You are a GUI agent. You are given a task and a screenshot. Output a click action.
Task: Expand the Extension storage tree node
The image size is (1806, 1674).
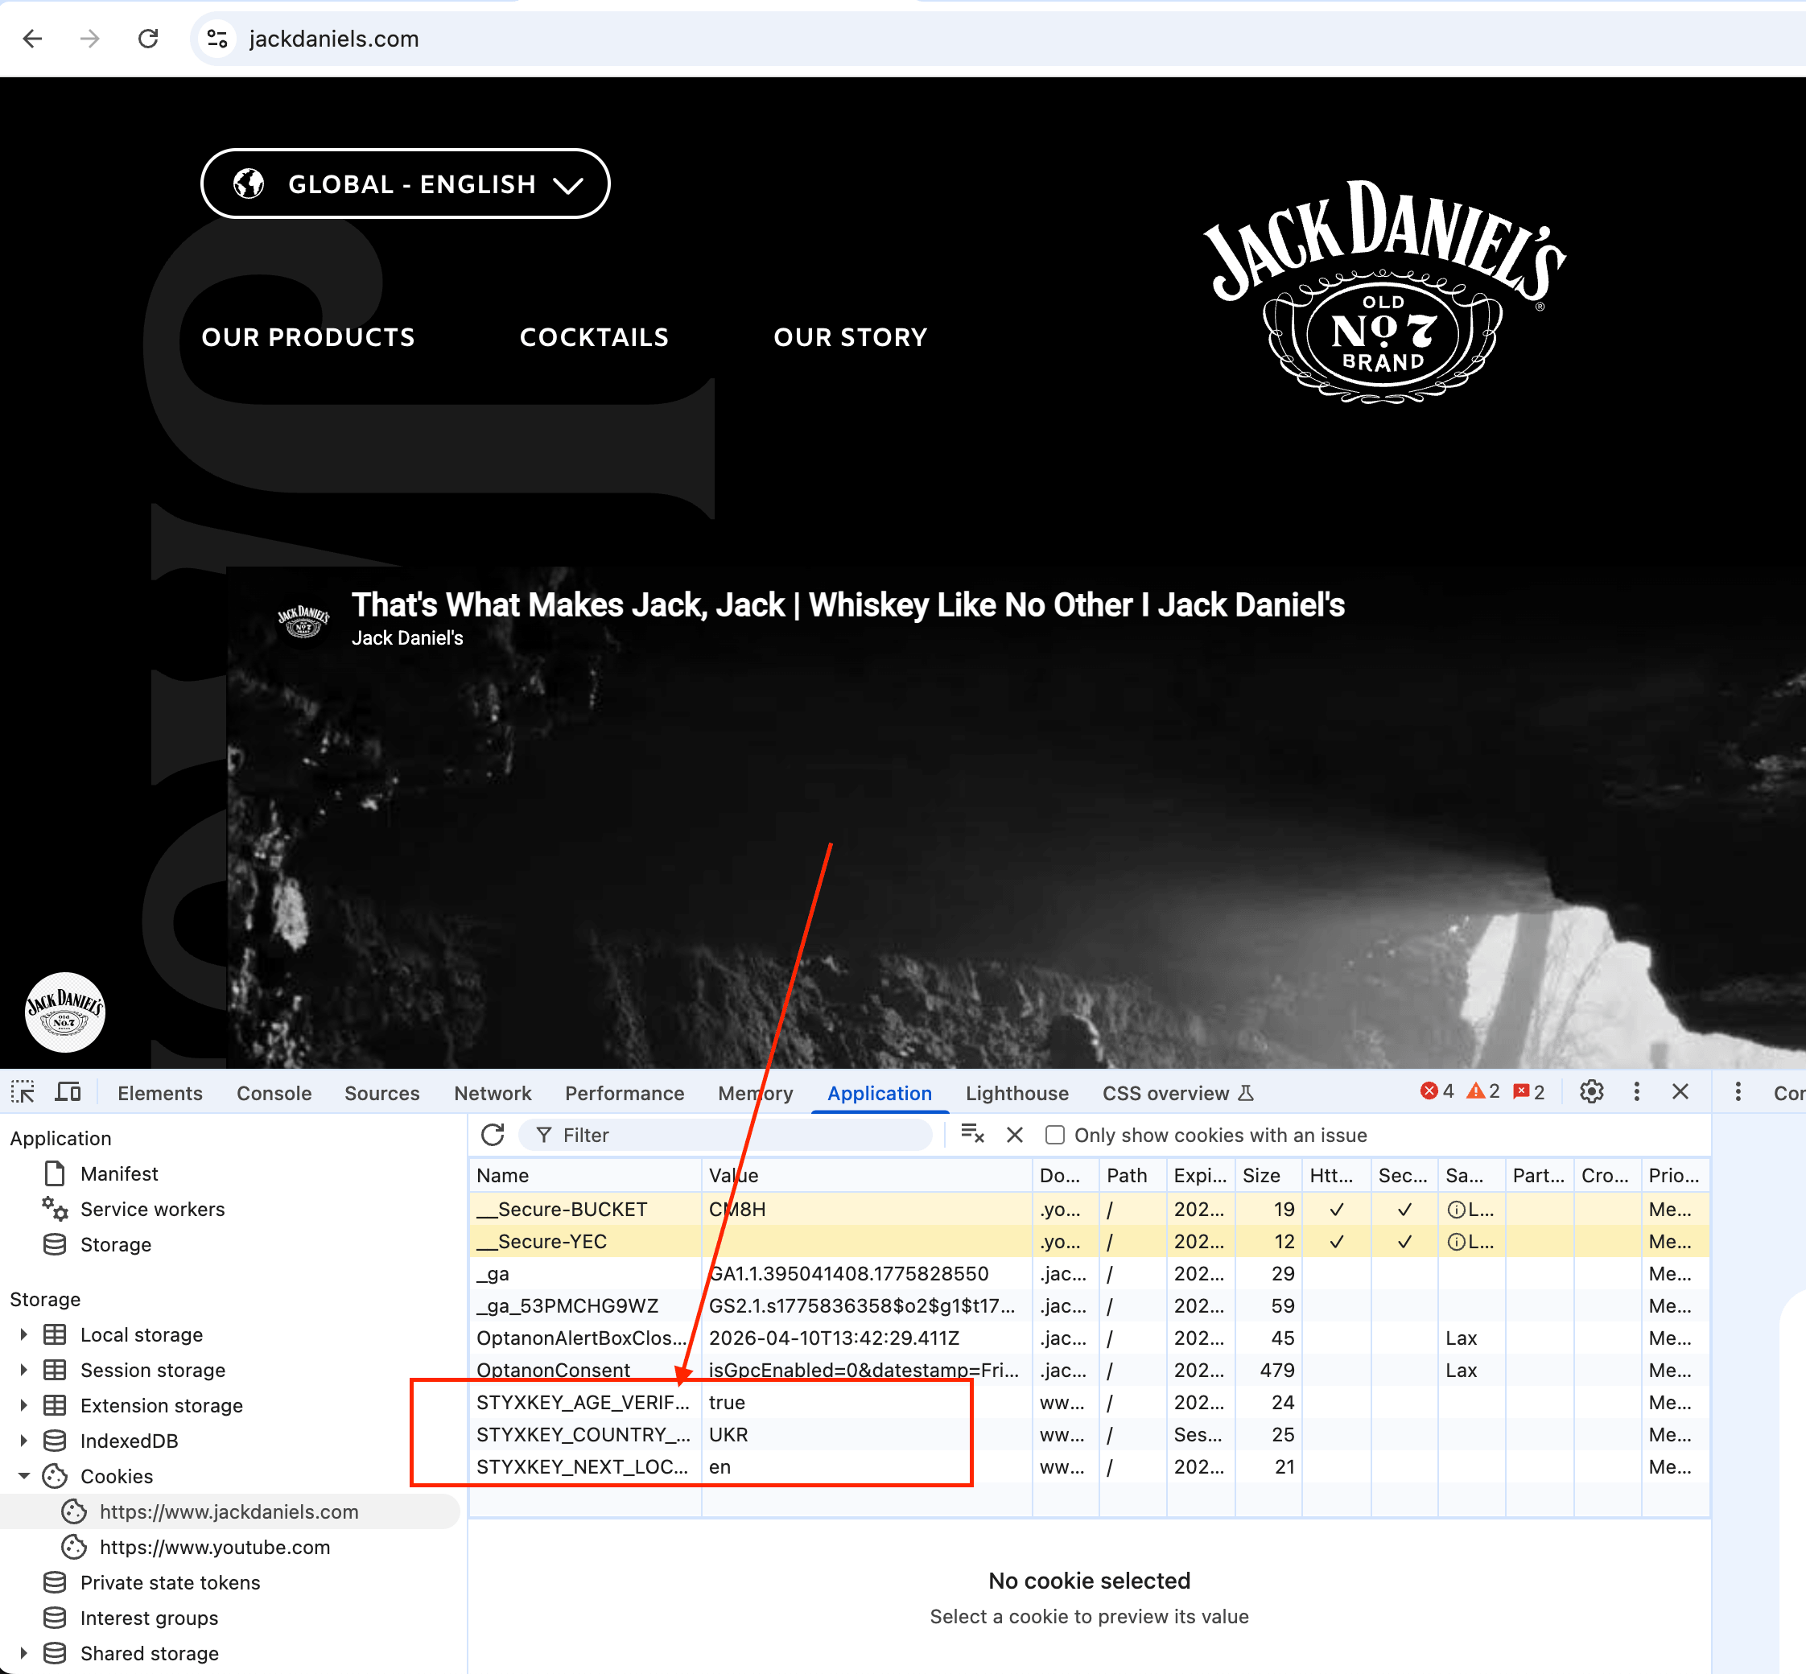click(23, 1405)
